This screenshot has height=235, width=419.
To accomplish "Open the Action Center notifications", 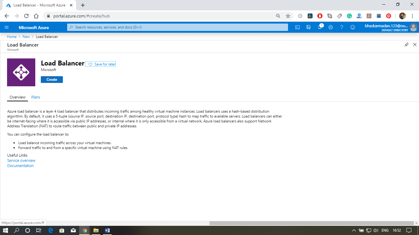I will click(x=409, y=230).
